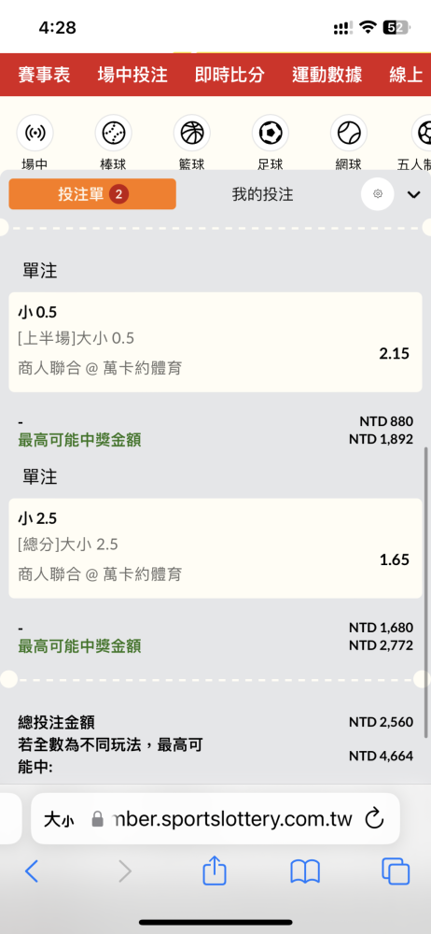Select the 場中 live broadcast icon
This screenshot has width=431, height=934.
tap(35, 133)
